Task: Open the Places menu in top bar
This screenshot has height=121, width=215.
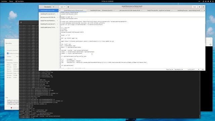Action: coord(11,1)
